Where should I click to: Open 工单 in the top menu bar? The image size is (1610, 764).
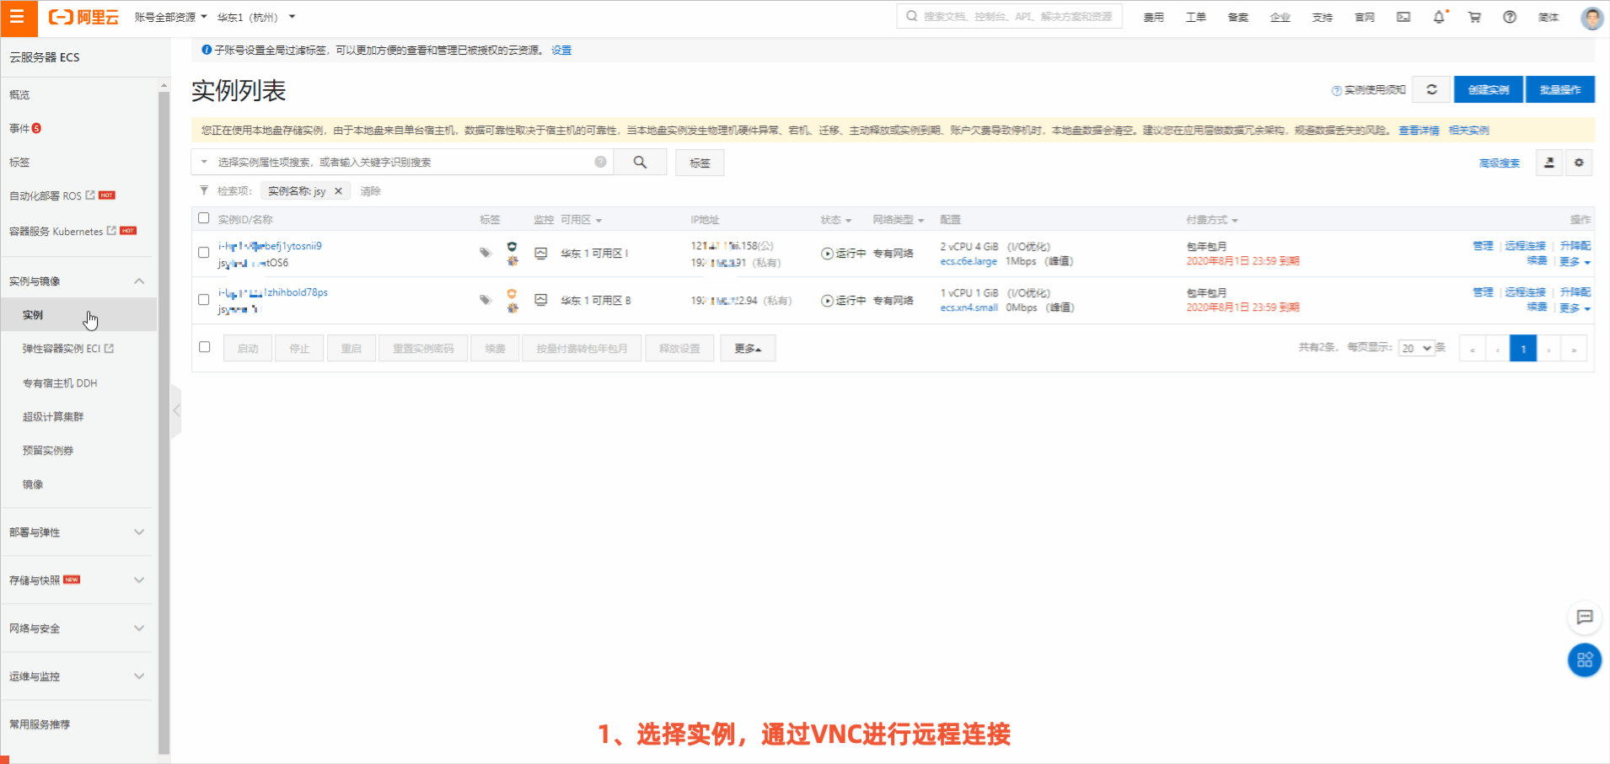pos(1195,17)
